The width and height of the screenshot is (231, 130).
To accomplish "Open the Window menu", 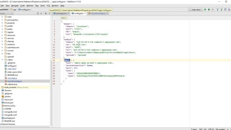I will pyautogui.click(x=55, y=6).
